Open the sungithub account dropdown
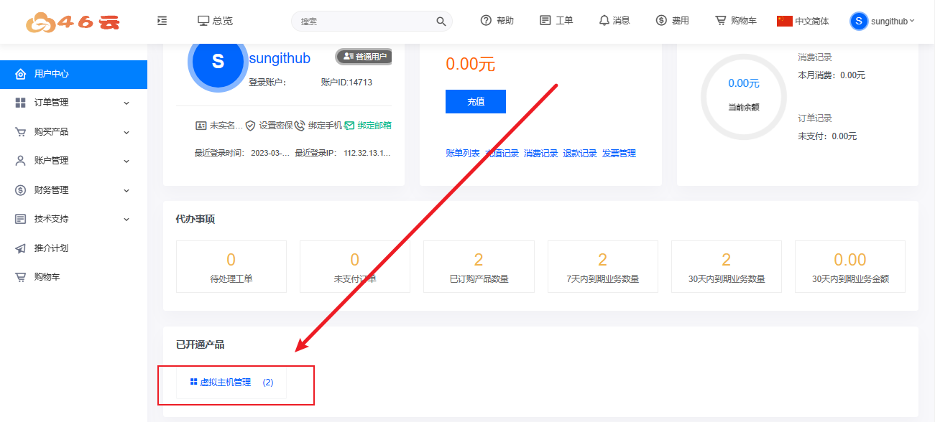Viewport: 935px width, 422px height. click(x=883, y=21)
